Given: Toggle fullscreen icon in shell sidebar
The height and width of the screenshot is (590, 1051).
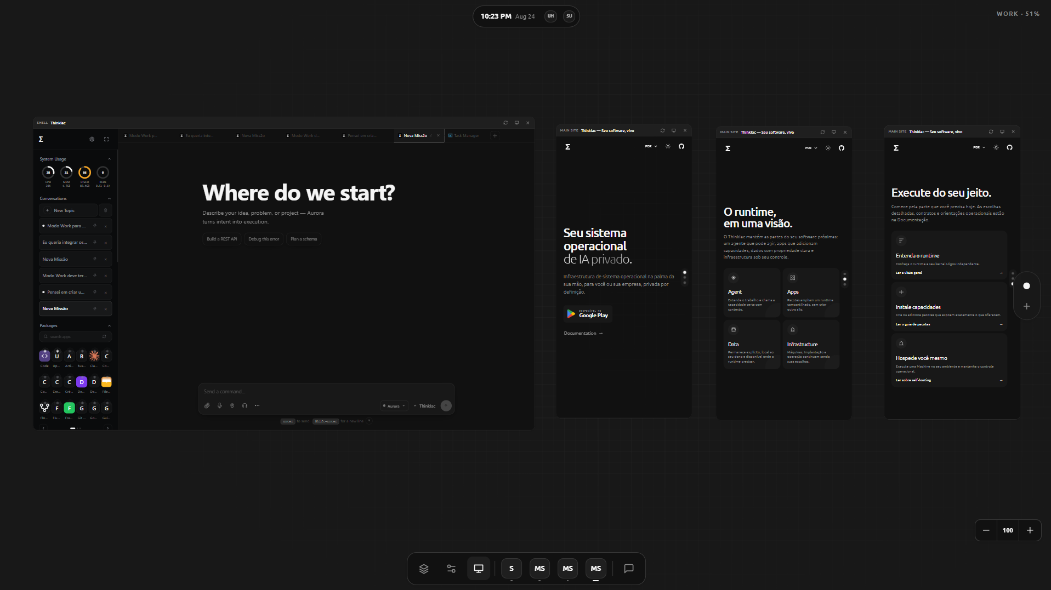Looking at the screenshot, I should (x=106, y=139).
